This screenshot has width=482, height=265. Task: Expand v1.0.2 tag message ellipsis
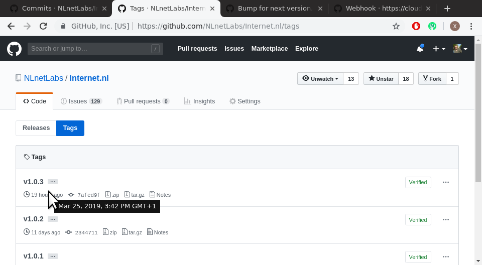coord(53,219)
